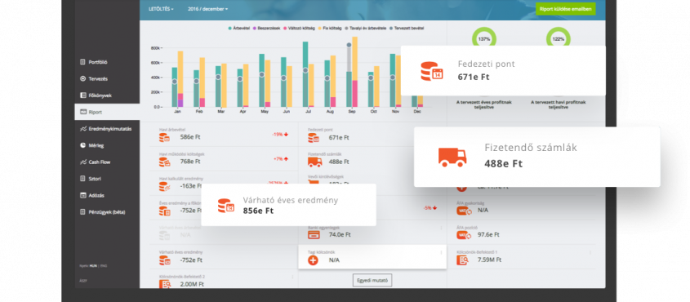Click the 2.00M Ft value

pyautogui.click(x=191, y=284)
